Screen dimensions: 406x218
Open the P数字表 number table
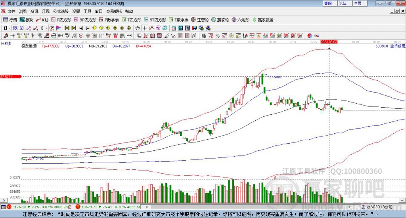[109, 20]
